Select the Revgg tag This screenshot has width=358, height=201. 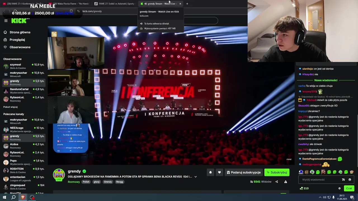coord(120,182)
